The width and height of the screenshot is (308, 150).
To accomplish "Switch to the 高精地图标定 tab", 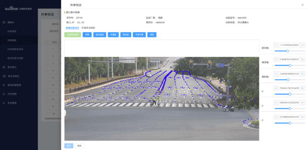I will click(x=72, y=28).
